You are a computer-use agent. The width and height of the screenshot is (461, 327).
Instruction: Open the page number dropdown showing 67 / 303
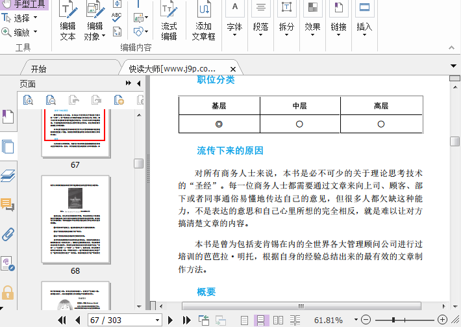point(158,320)
